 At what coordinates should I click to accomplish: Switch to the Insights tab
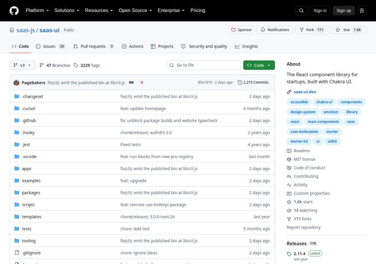(x=246, y=47)
